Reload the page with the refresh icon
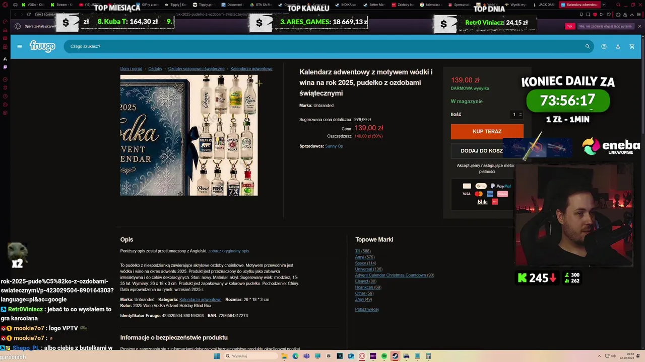 (x=29, y=15)
